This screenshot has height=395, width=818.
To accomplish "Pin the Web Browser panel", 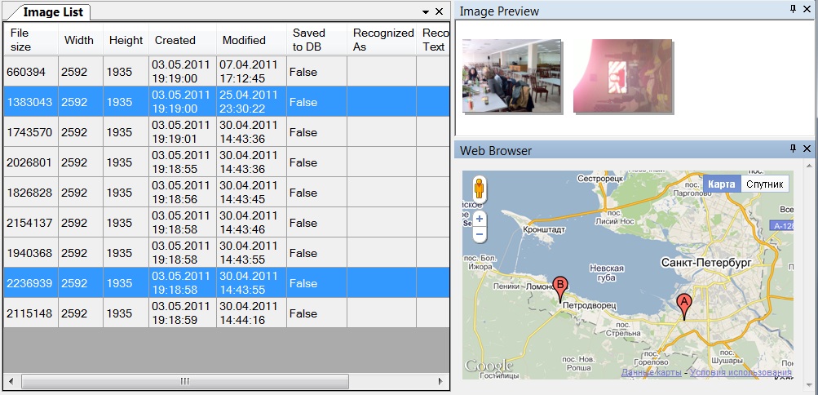I will click(x=793, y=149).
